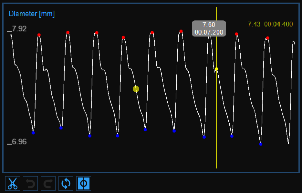Click the greyed-out redo arrow icon

pos(48,183)
